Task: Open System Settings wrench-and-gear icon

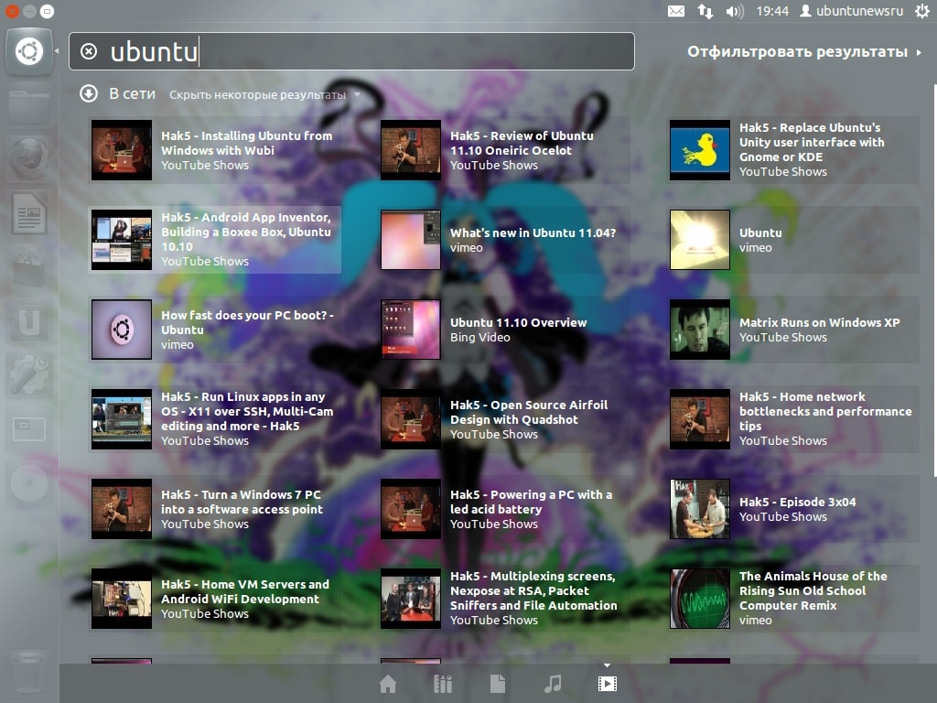Action: point(29,374)
